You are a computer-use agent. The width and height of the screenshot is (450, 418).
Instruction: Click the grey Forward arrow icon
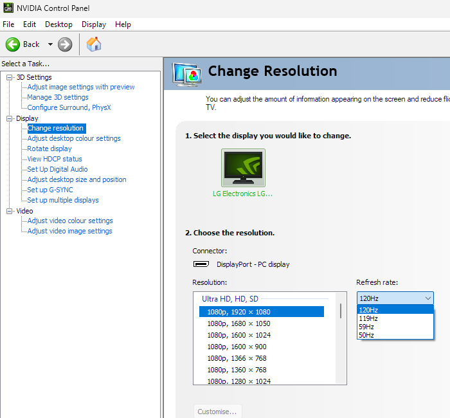point(65,44)
